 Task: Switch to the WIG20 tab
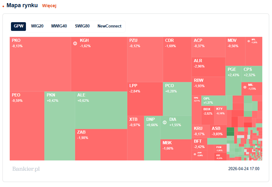[x=37, y=26]
